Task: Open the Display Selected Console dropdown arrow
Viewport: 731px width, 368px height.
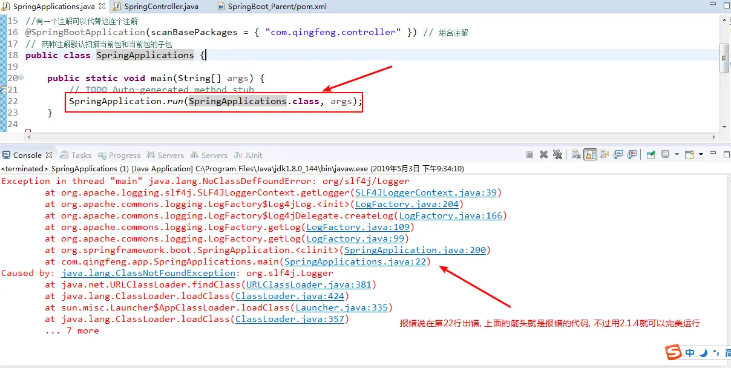Action: pos(677,154)
